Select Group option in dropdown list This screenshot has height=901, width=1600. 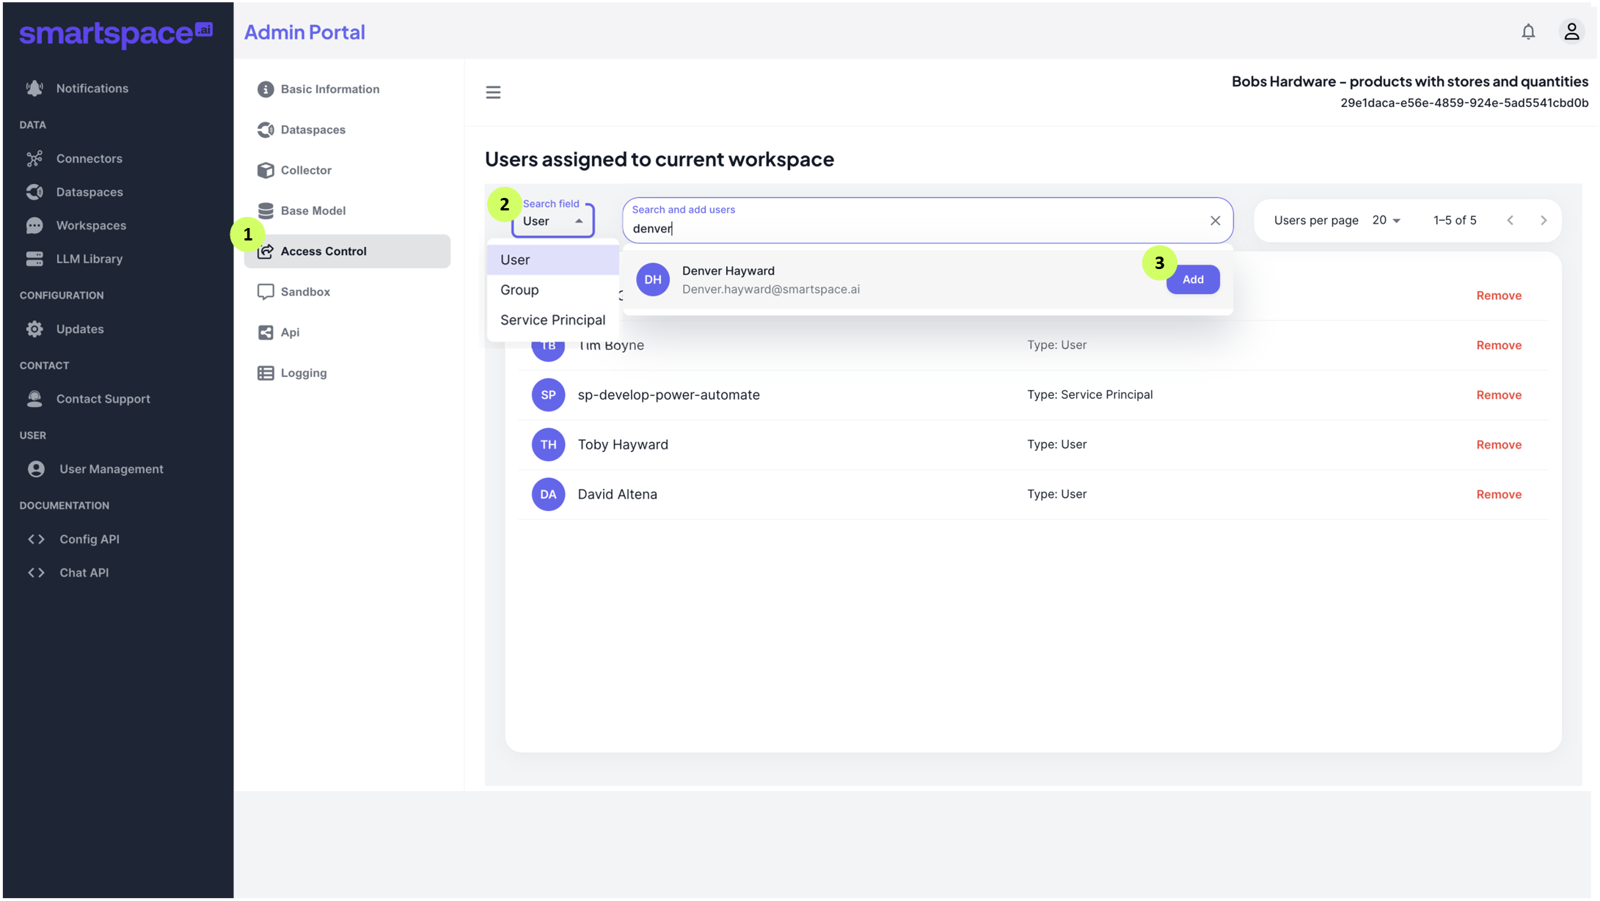coord(519,290)
